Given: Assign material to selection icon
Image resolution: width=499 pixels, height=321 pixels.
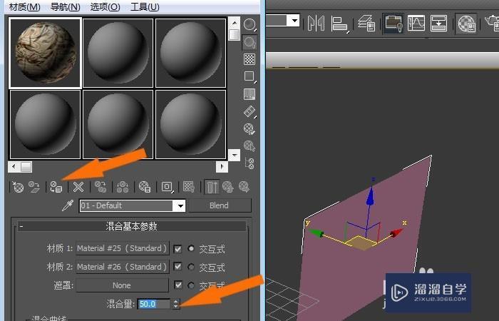Looking at the screenshot, I should tap(56, 187).
